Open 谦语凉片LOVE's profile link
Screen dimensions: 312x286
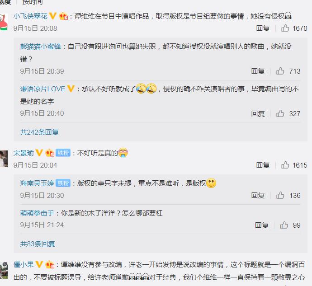click(43, 89)
